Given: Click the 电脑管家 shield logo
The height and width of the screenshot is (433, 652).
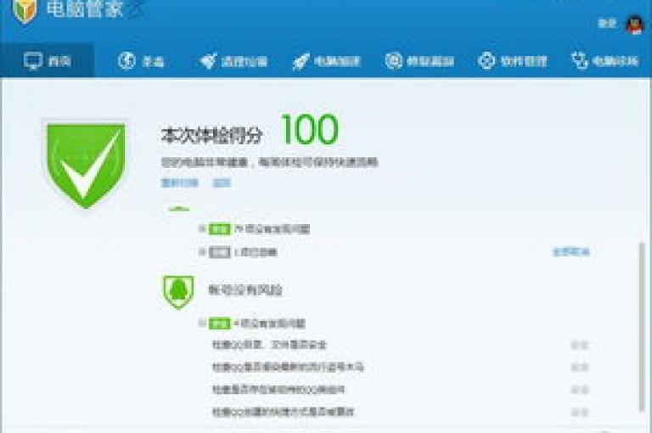Looking at the screenshot, I should 25,10.
